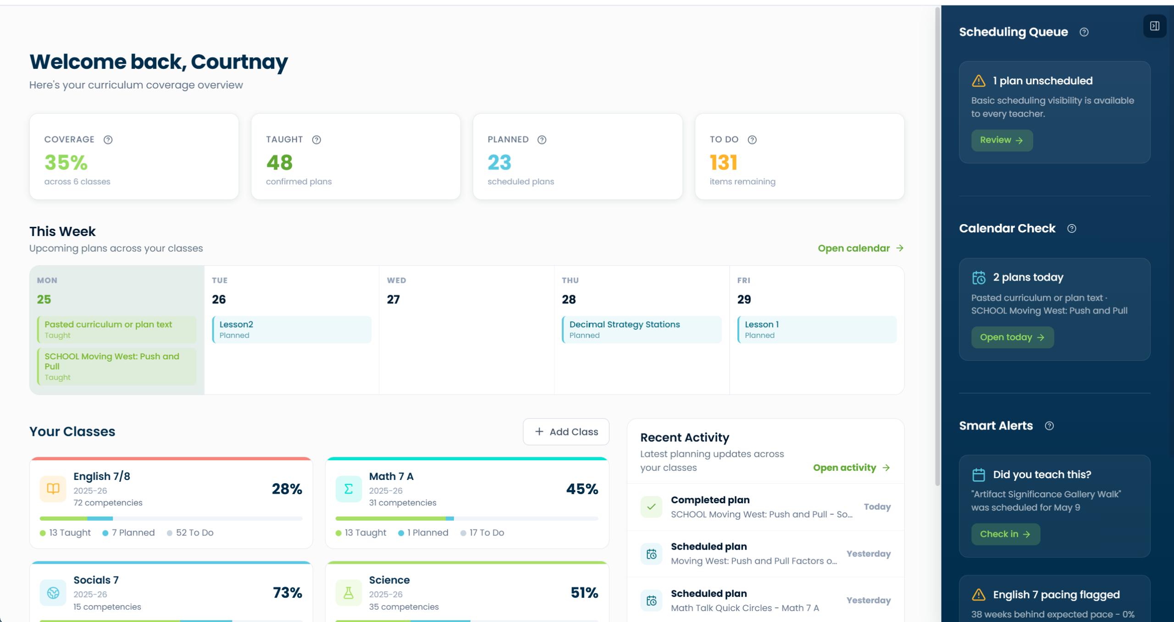This screenshot has width=1174, height=622.
Task: Click arrow icon next to Open activity
Action: coord(886,468)
